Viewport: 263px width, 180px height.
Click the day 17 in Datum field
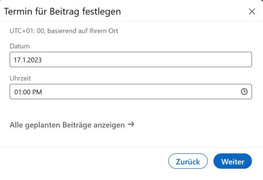pyautogui.click(x=17, y=60)
